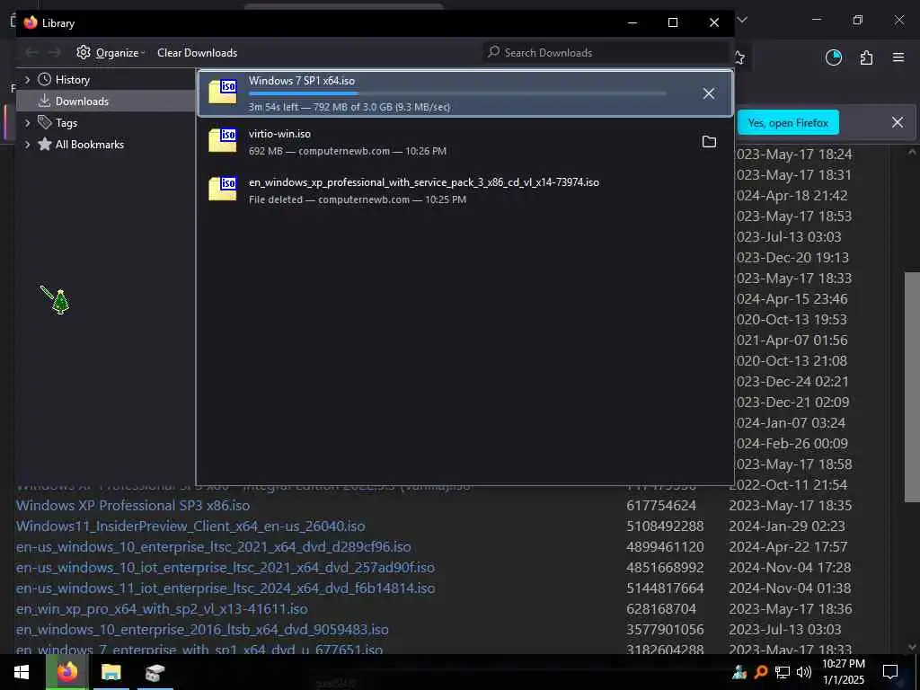The width and height of the screenshot is (920, 690).
Task: Open the Windows Start menu
Action: click(x=22, y=672)
